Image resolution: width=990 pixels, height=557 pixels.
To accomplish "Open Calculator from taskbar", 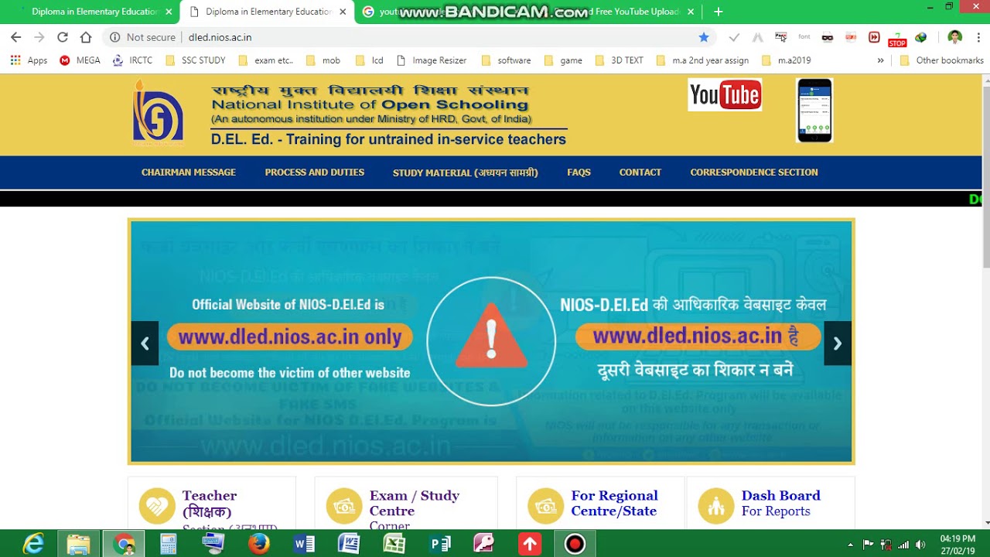I will point(168,545).
